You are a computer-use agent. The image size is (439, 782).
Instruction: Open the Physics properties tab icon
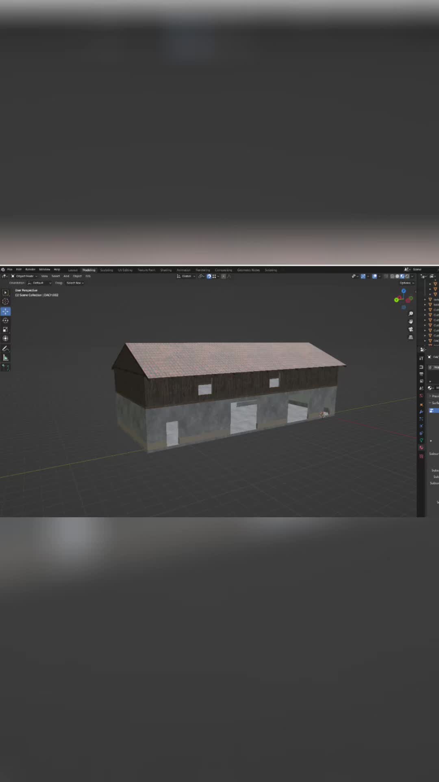pos(421,426)
